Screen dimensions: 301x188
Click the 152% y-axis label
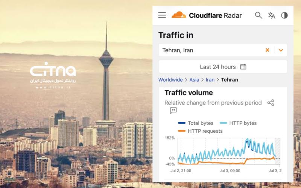pos(170,138)
